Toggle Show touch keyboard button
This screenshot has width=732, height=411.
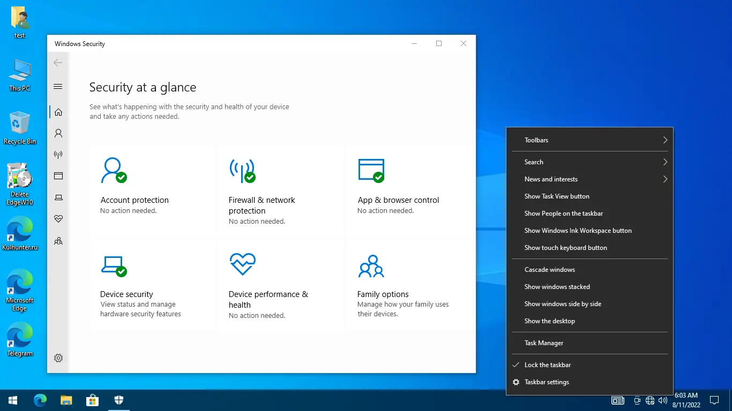pyautogui.click(x=565, y=247)
